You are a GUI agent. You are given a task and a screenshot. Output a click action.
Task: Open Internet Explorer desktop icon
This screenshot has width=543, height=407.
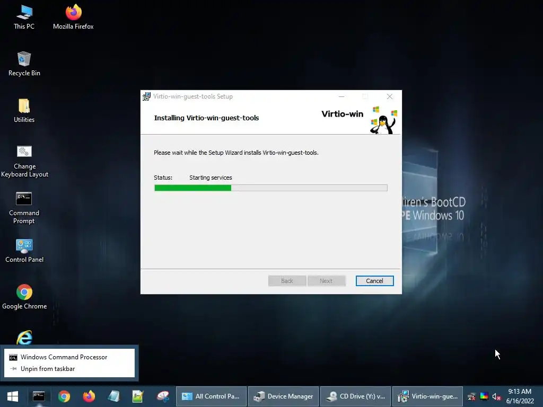[x=24, y=337]
